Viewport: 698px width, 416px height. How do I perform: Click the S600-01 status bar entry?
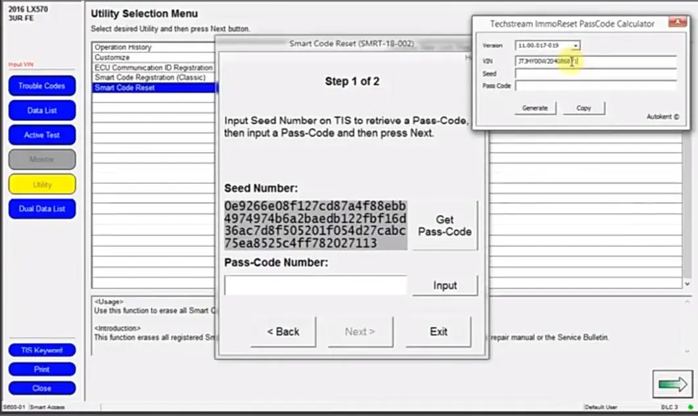14,407
